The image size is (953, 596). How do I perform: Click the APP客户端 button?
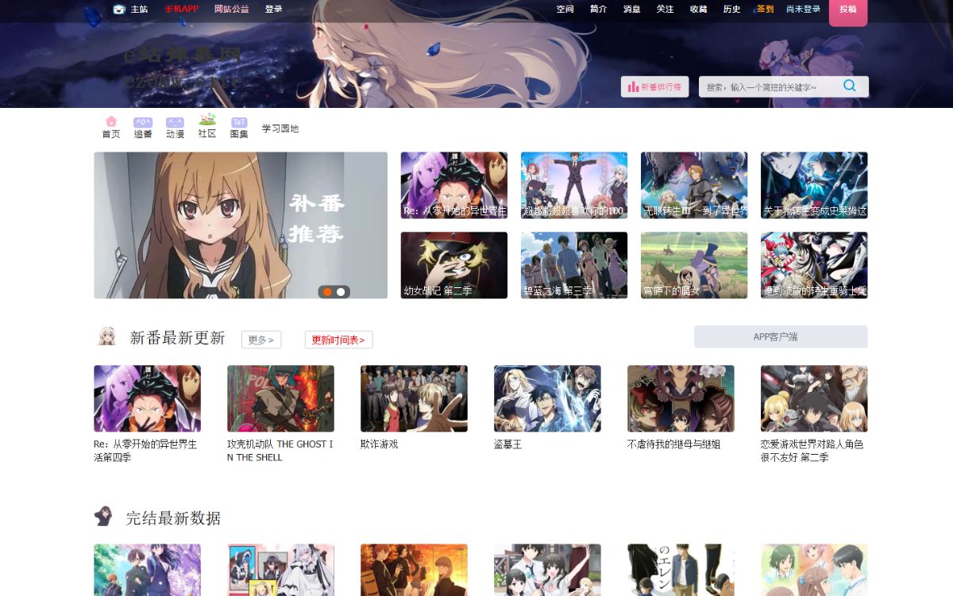pos(781,336)
